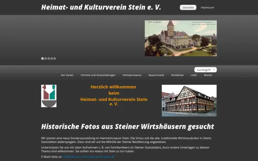The height and width of the screenshot is (161, 258).
Task: Click the search magnifier icon
Action: click(214, 70)
